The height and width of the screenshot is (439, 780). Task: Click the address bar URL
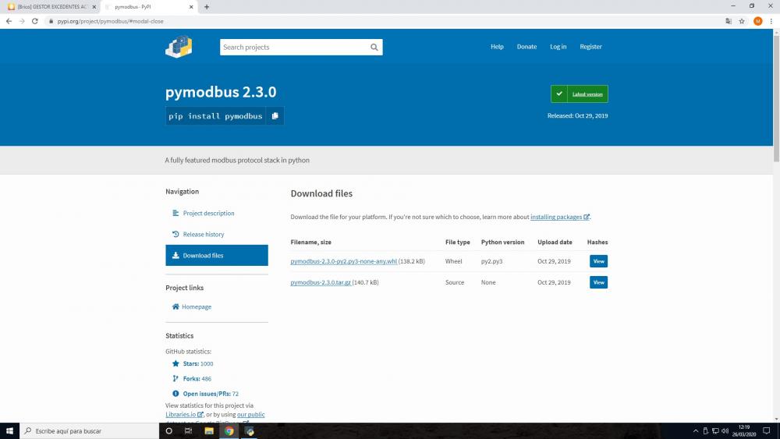point(110,21)
